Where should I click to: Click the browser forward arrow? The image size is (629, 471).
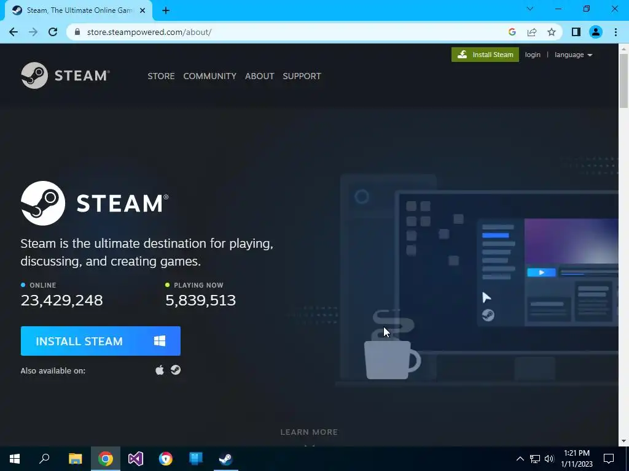pos(33,32)
